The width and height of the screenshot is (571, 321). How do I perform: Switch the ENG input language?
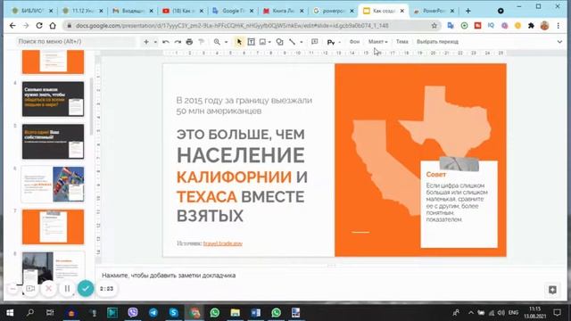[514, 313]
